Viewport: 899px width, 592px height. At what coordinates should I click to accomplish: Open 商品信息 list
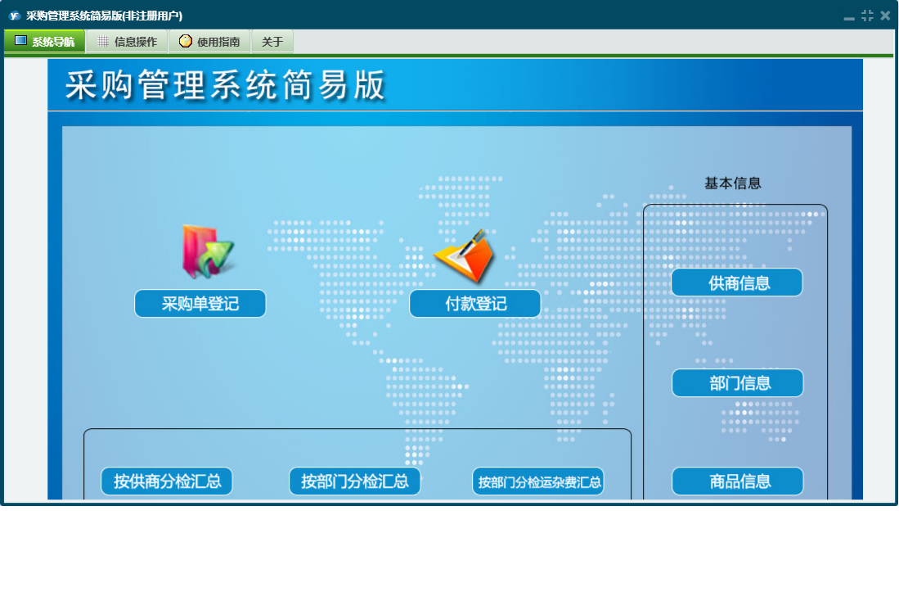pos(738,481)
